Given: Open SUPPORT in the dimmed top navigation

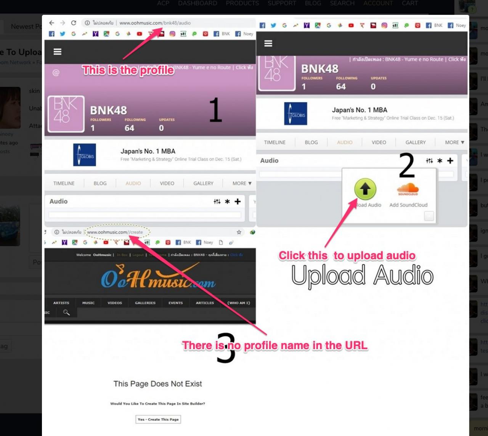Looking at the screenshot, I should tap(282, 3).
